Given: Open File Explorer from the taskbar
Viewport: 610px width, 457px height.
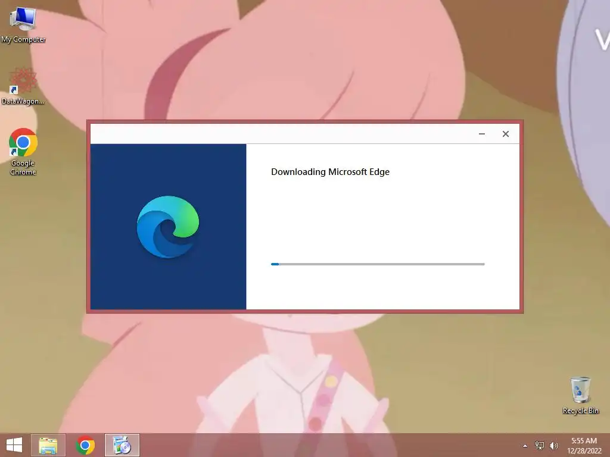Looking at the screenshot, I should (x=48, y=445).
